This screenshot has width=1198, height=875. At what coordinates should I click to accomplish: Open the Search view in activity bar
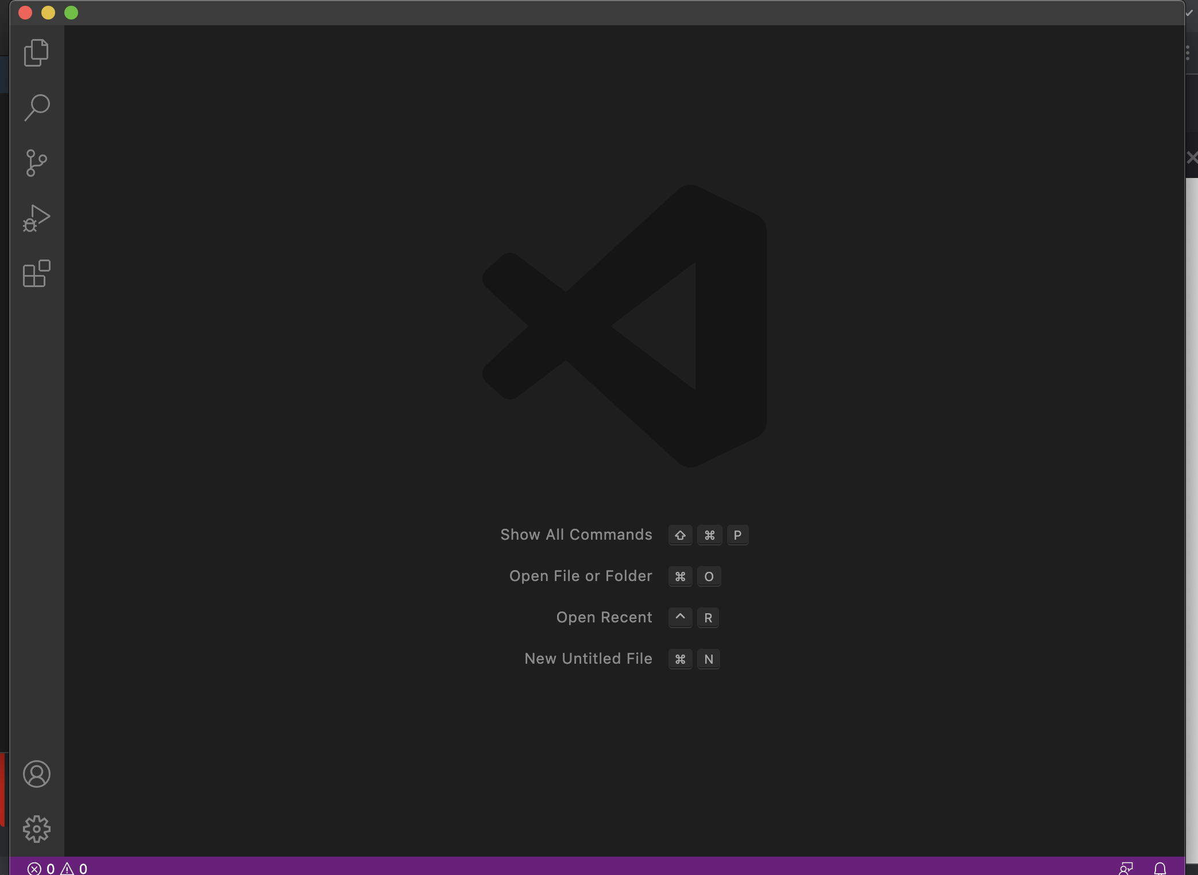(x=37, y=108)
